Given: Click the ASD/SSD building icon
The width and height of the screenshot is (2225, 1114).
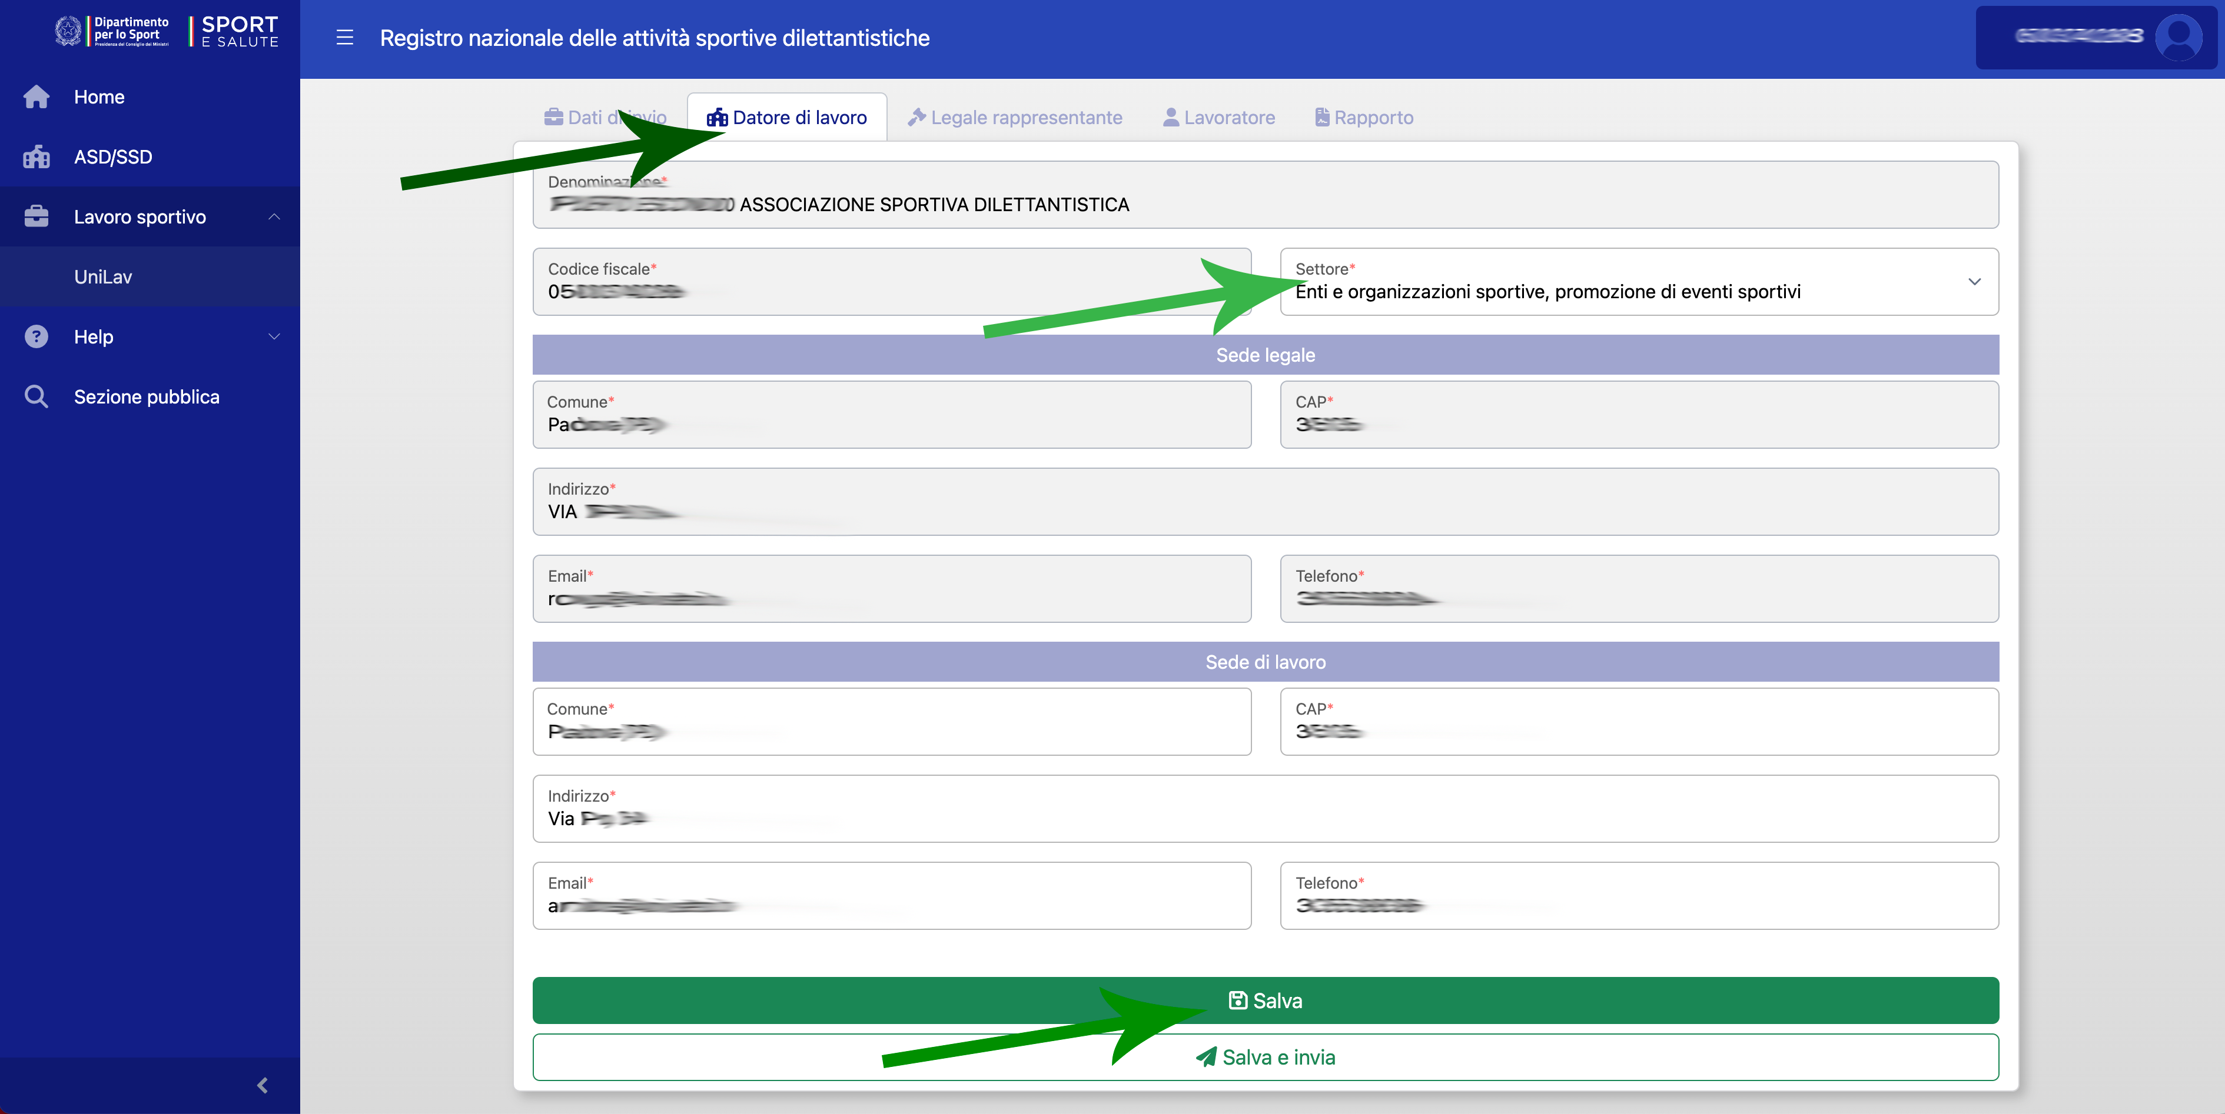Looking at the screenshot, I should [36, 157].
